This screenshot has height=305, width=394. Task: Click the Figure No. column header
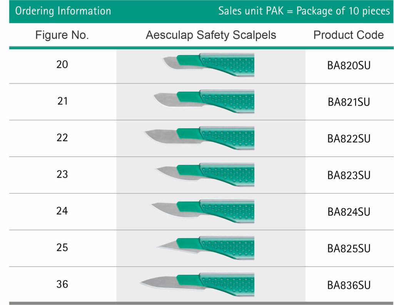click(x=62, y=35)
